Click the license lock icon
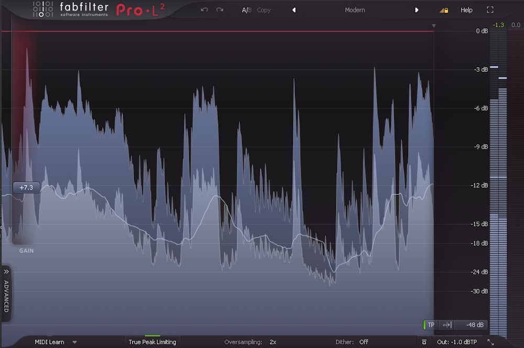This screenshot has height=348, width=524. [444, 10]
